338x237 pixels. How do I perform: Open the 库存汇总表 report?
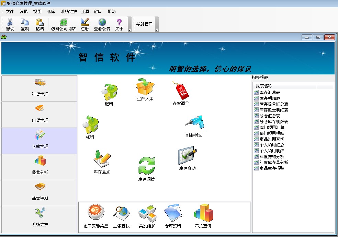pyautogui.click(x=267, y=93)
